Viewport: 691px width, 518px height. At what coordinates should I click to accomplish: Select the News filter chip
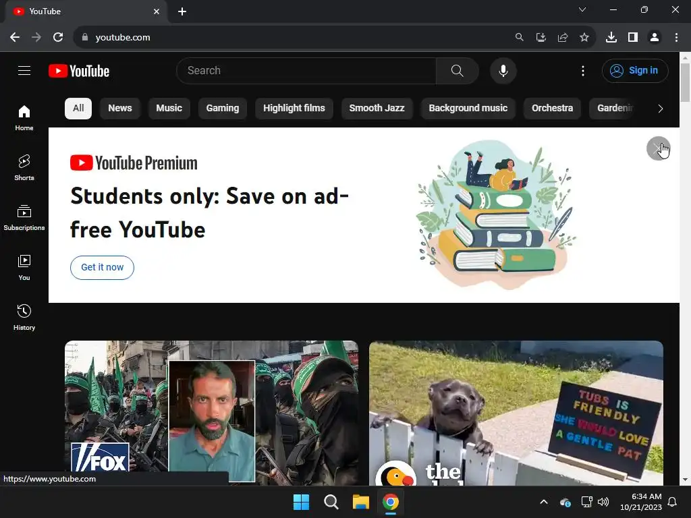pyautogui.click(x=120, y=109)
